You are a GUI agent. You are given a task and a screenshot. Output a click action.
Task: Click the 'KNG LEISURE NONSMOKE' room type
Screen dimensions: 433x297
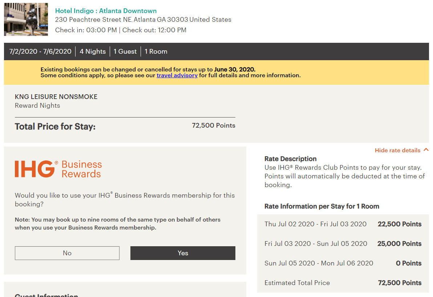[x=56, y=97]
